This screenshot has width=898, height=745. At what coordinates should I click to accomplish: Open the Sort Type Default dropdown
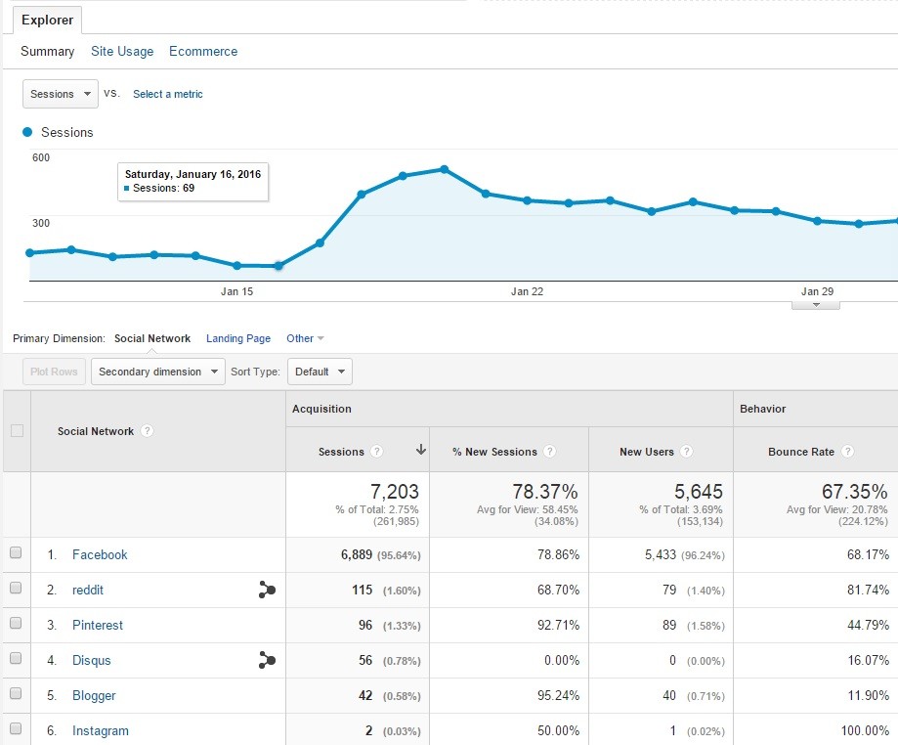pyautogui.click(x=320, y=372)
